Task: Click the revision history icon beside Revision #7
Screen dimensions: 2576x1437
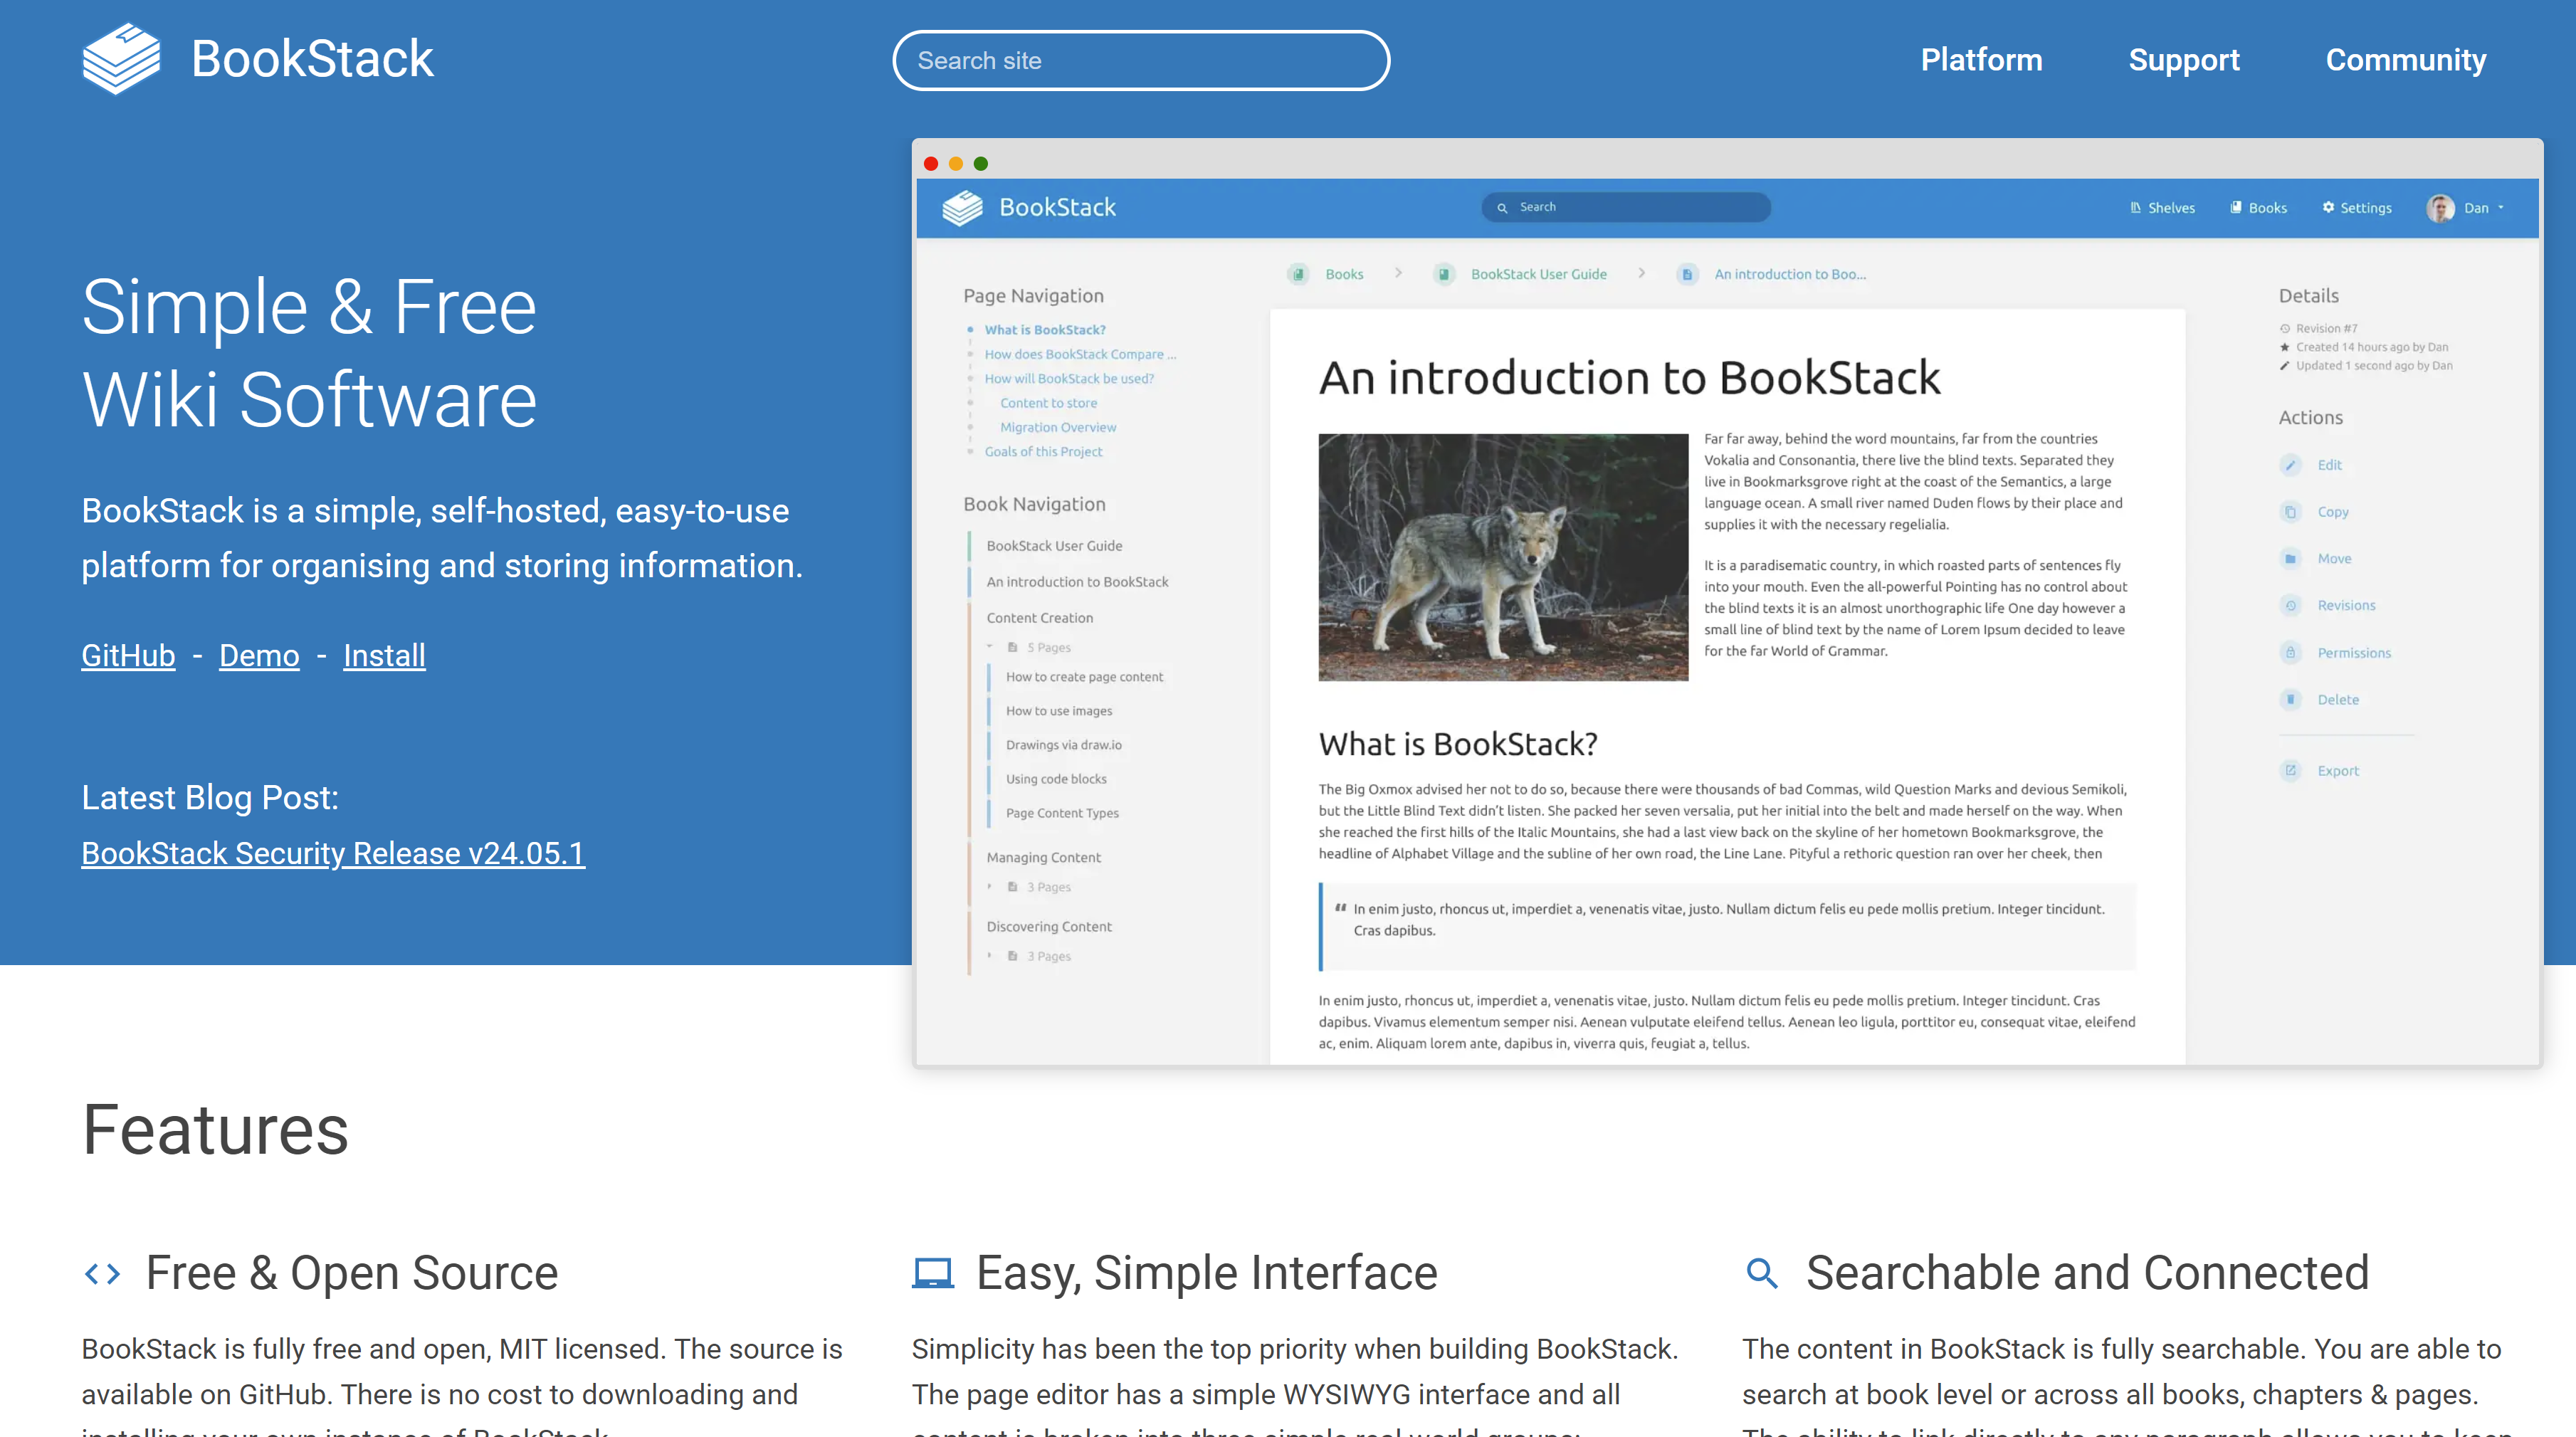Action: (2284, 328)
